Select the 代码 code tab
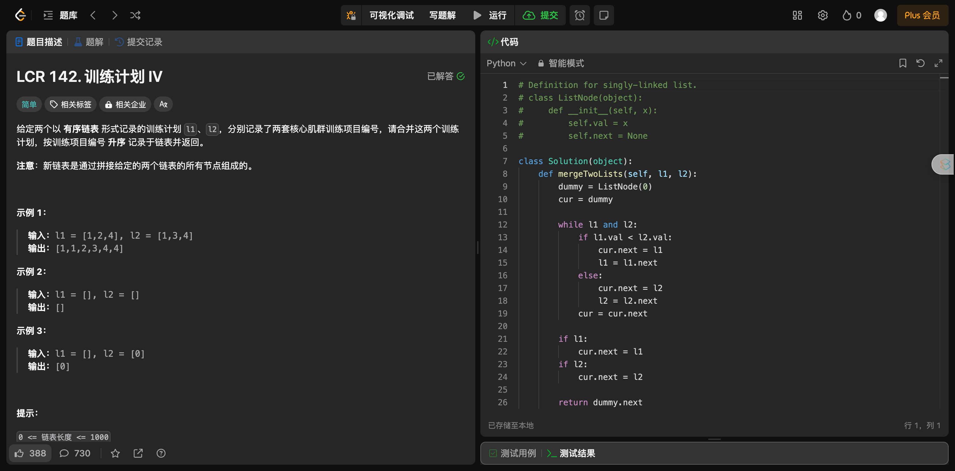This screenshot has height=471, width=955. pos(503,42)
